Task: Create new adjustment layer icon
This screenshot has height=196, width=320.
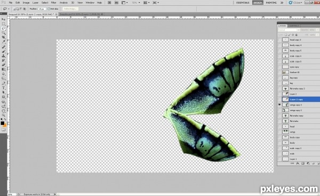Action: [x=308, y=163]
